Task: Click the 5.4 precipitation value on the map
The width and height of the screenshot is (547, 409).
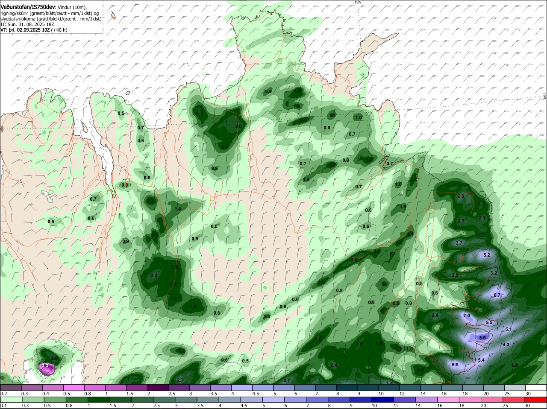Action: [481, 360]
